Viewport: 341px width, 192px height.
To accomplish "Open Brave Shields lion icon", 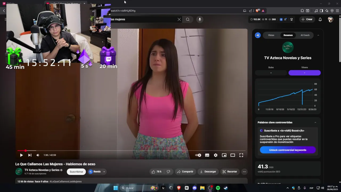I will tap(257, 11).
